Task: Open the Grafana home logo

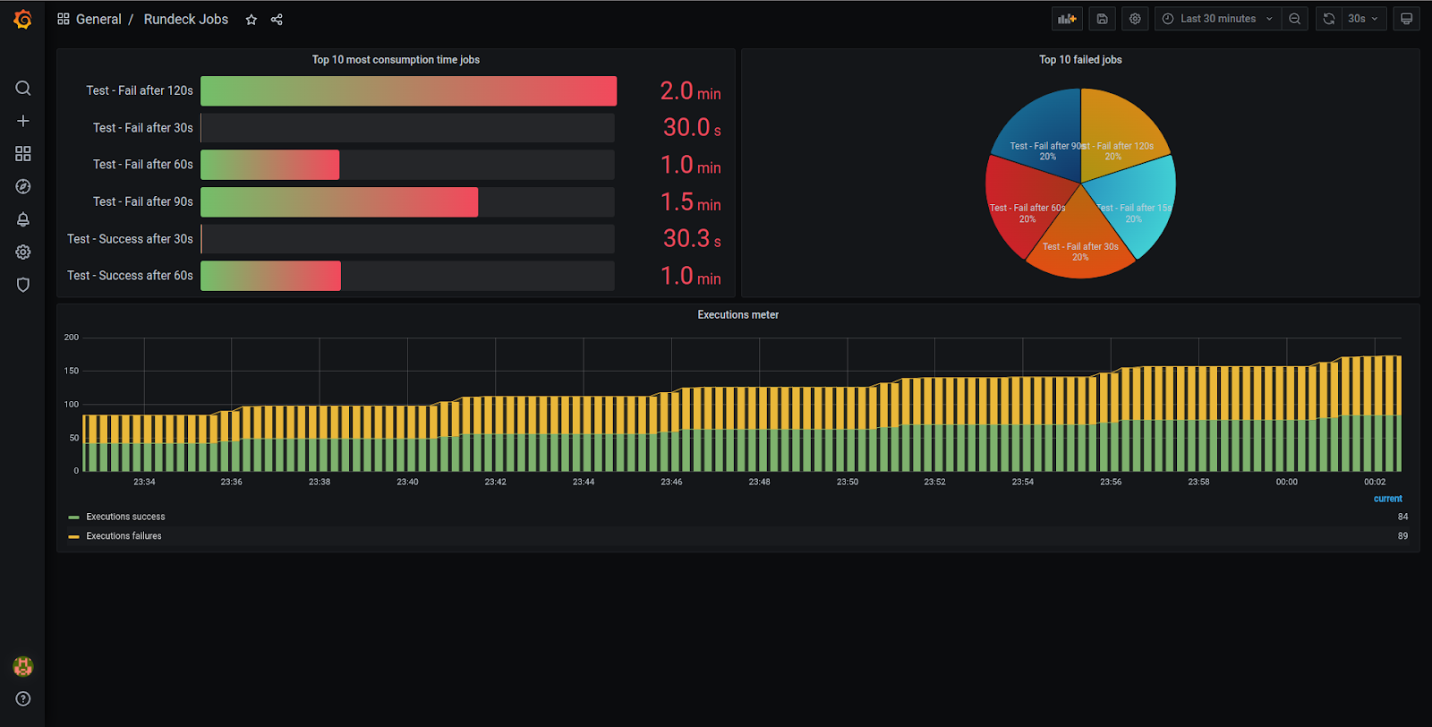Action: pyautogui.click(x=23, y=19)
